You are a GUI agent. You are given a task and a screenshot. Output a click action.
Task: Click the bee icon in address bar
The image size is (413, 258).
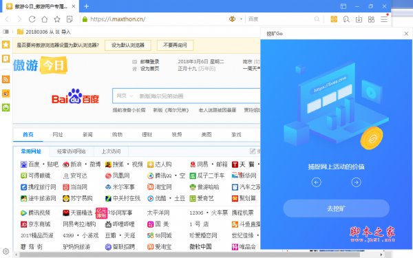[x=233, y=19]
